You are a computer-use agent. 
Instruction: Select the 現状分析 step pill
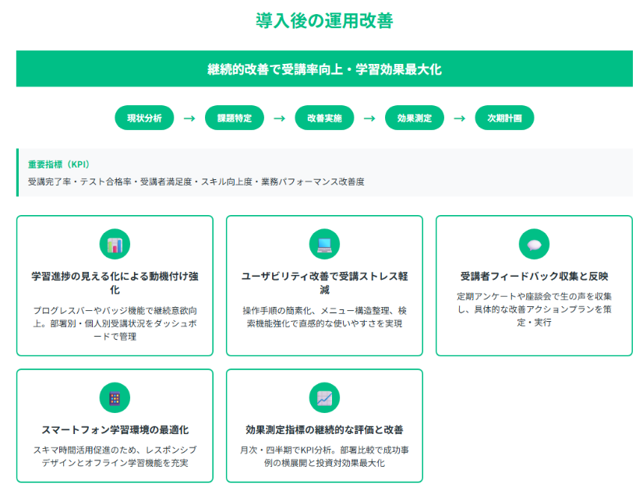144,118
